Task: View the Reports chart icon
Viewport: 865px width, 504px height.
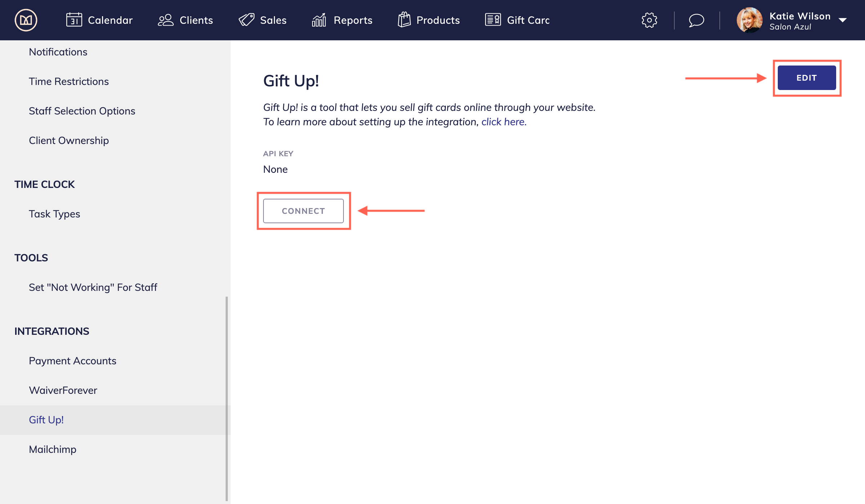Action: (x=319, y=20)
